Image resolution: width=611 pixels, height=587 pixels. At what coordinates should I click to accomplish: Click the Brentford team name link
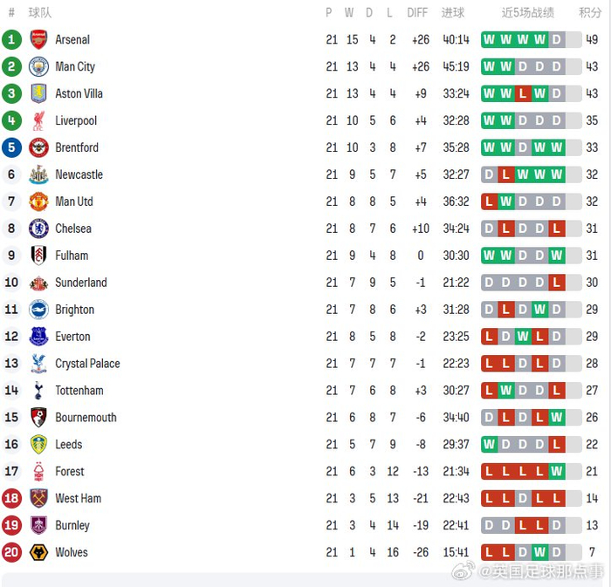click(77, 147)
